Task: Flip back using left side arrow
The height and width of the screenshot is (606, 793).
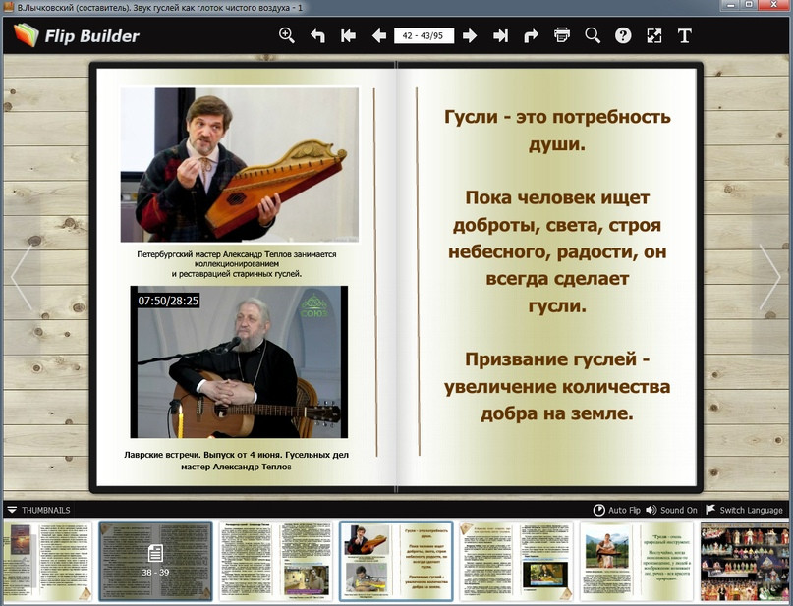Action: coord(22,277)
